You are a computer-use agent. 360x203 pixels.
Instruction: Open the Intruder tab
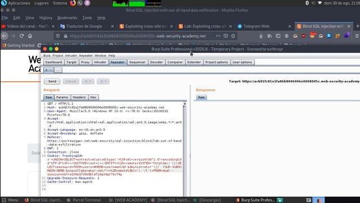(100, 62)
